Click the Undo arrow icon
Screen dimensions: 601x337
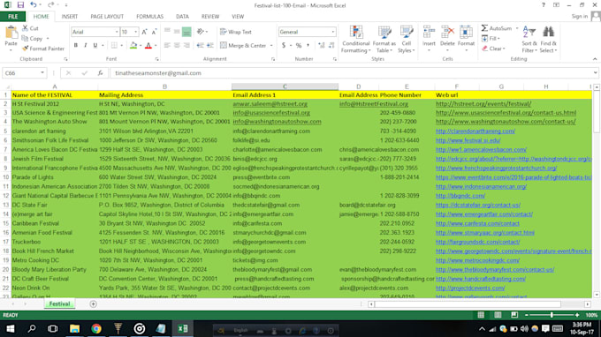point(34,5)
